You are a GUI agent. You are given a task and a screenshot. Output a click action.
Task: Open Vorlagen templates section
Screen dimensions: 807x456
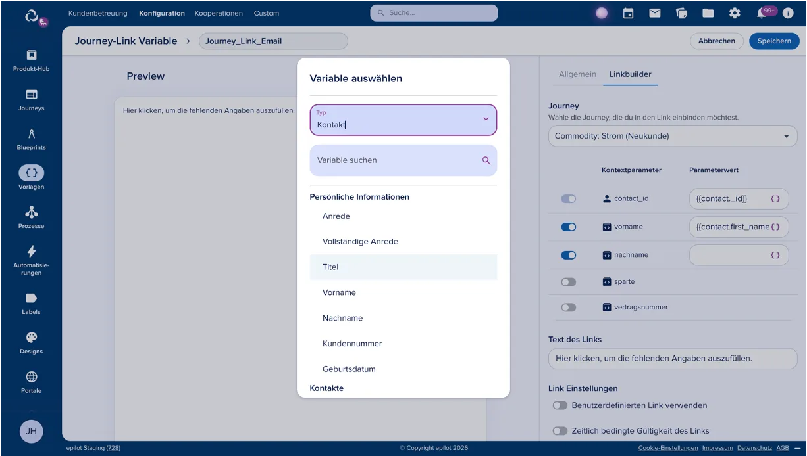point(31,178)
